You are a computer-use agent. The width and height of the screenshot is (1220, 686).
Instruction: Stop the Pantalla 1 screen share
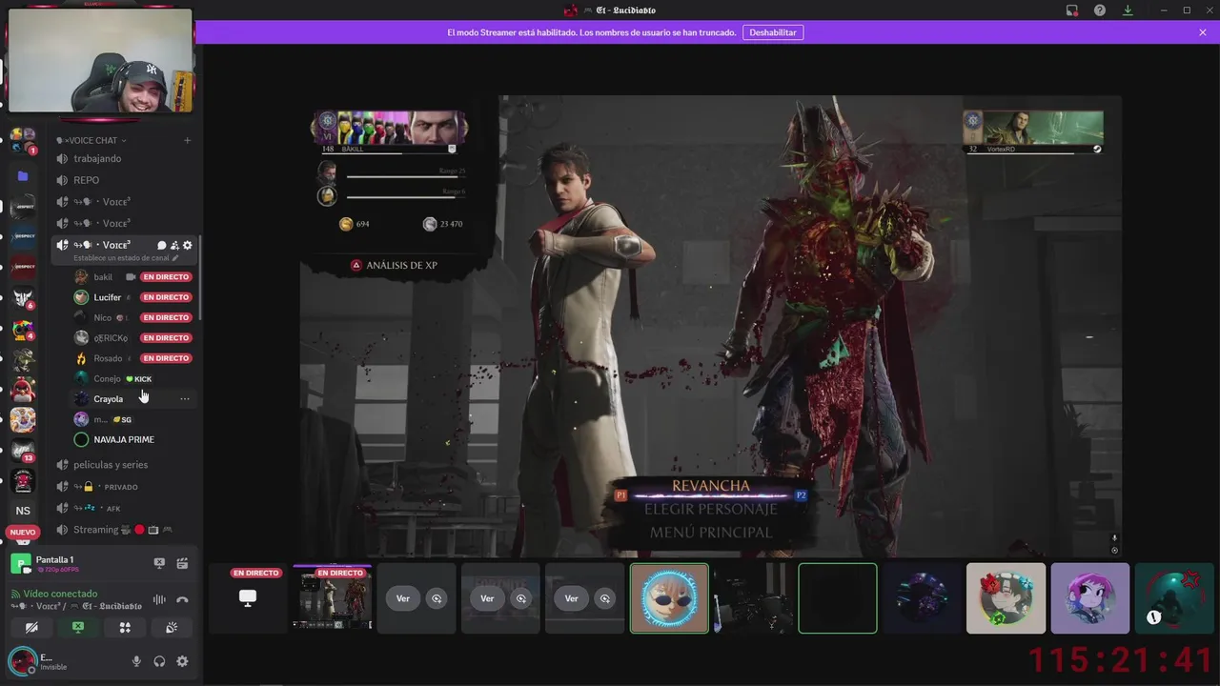pos(159,563)
